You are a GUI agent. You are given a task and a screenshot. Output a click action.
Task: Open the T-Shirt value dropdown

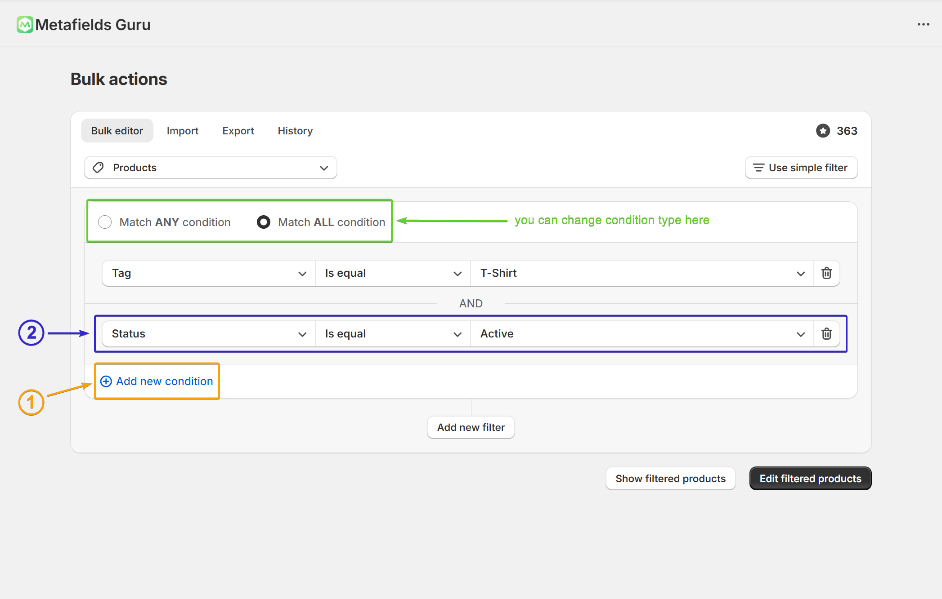tap(641, 273)
